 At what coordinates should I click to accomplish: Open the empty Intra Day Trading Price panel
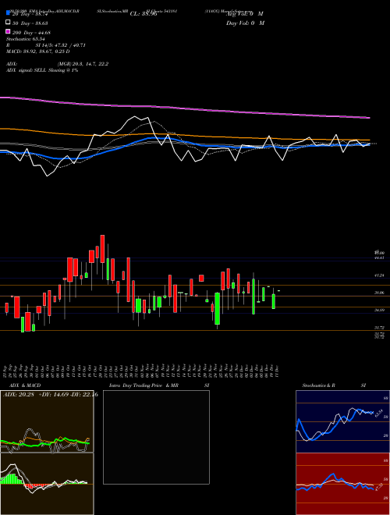[156, 437]
